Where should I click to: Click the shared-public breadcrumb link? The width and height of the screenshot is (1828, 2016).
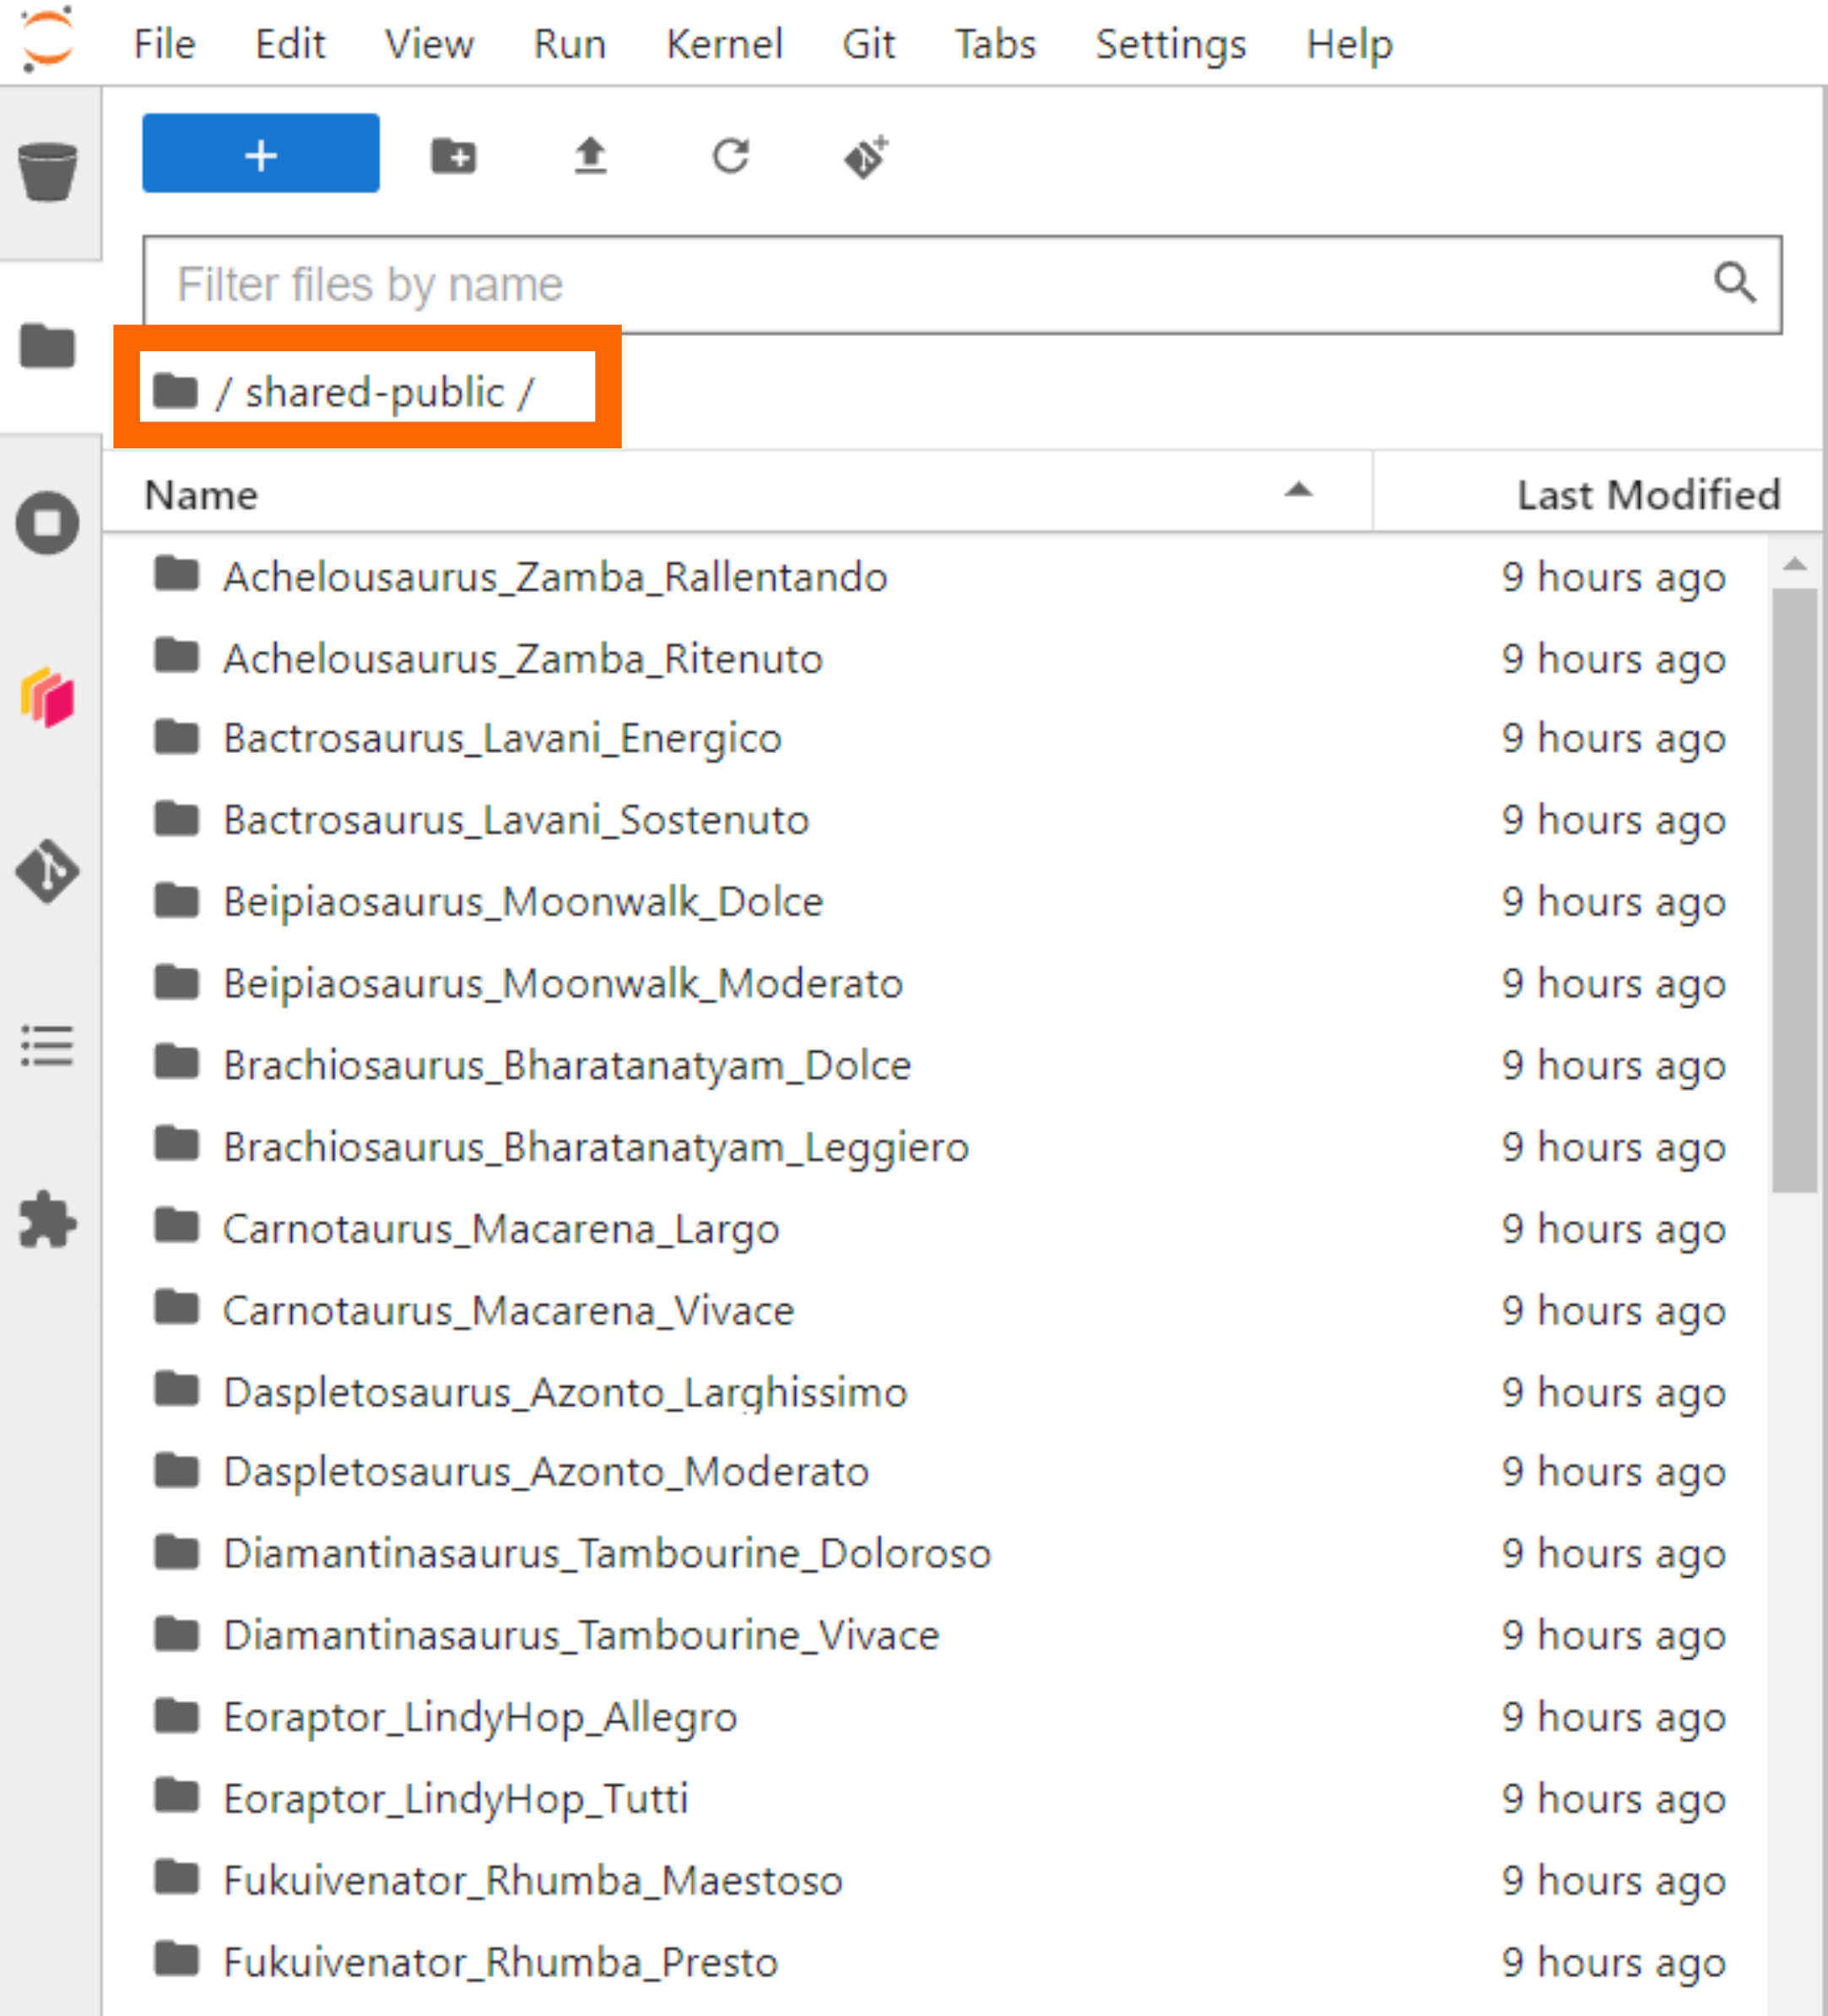coord(375,392)
